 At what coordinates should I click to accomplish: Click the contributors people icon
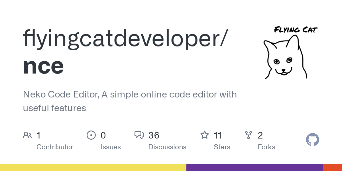[x=27, y=135]
